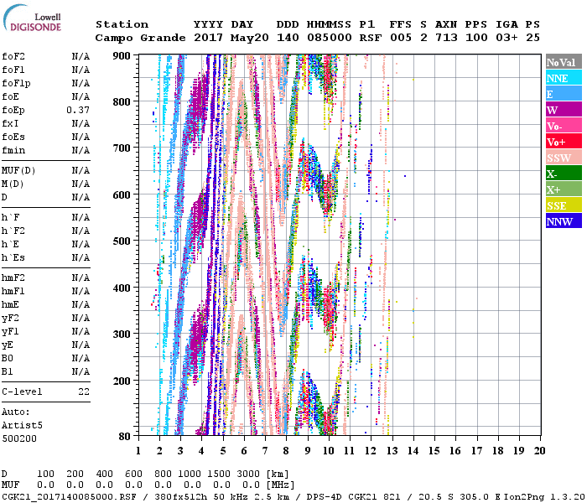This screenshot has width=587, height=503.
Task: Click the NNW blue legend swatch
Action: coord(564,221)
